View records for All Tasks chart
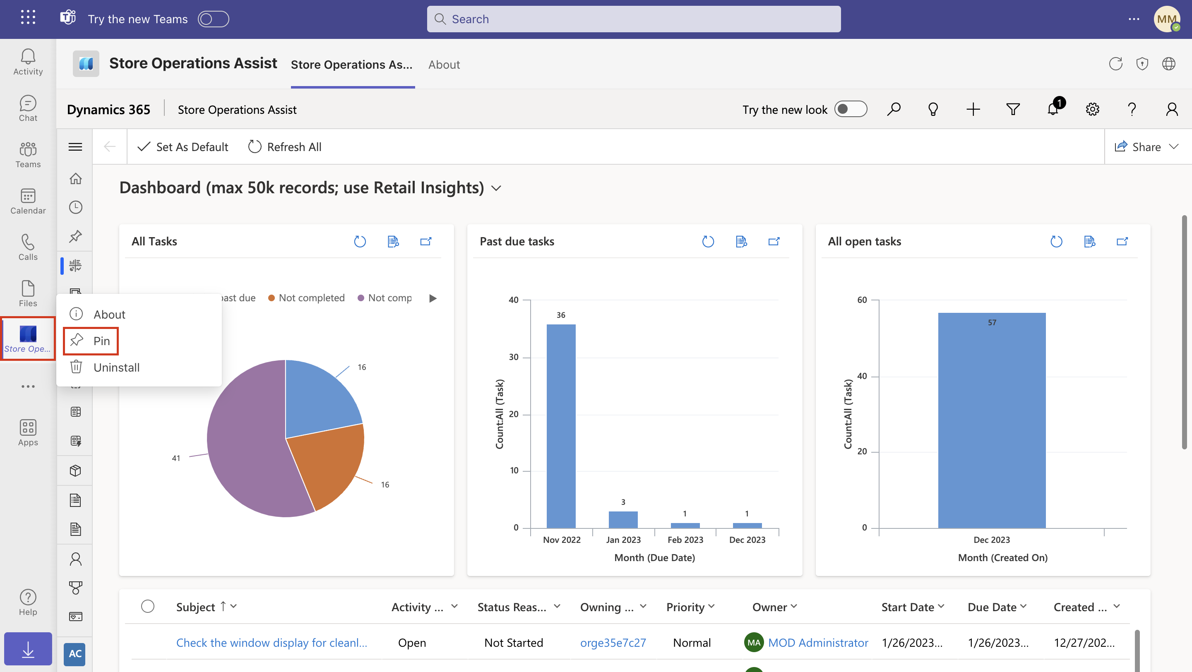This screenshot has width=1192, height=672. (x=393, y=241)
